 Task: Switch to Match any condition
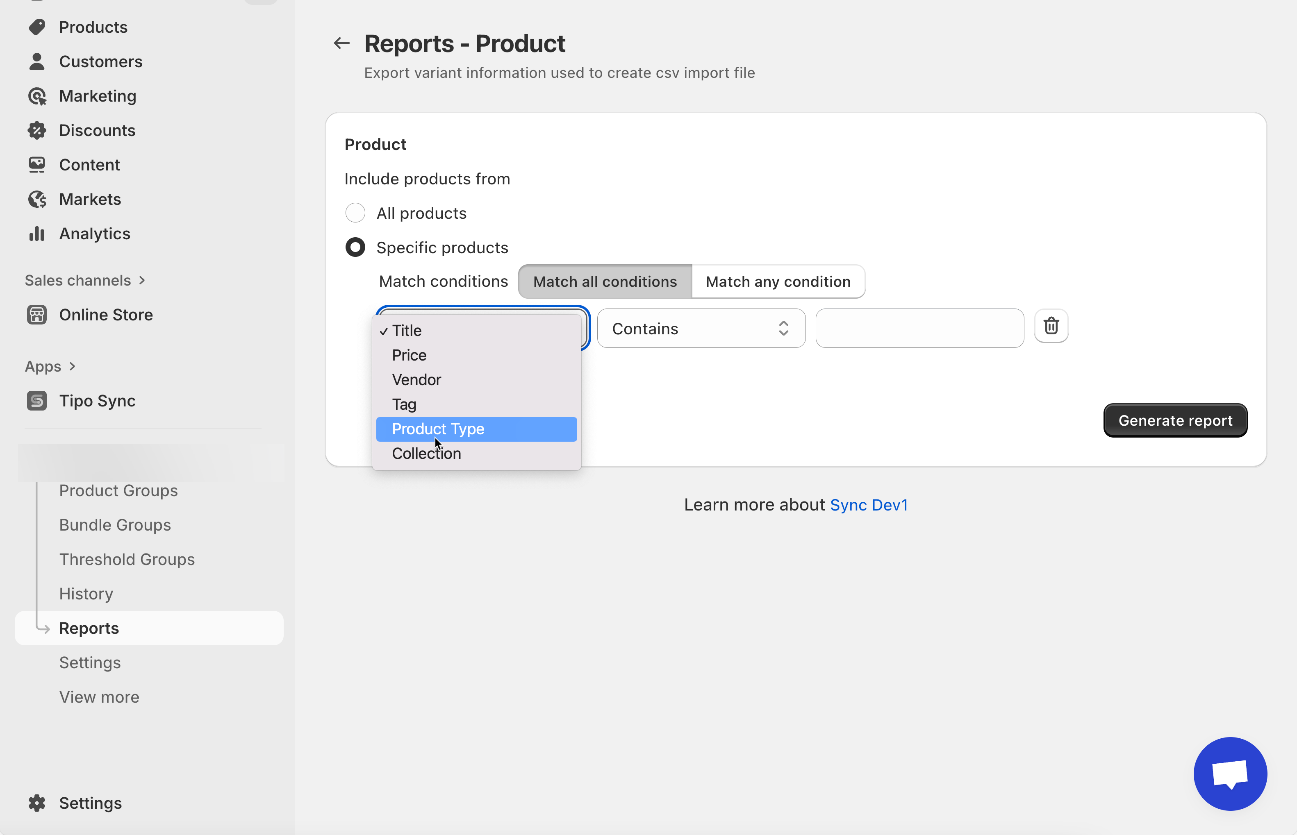777,281
